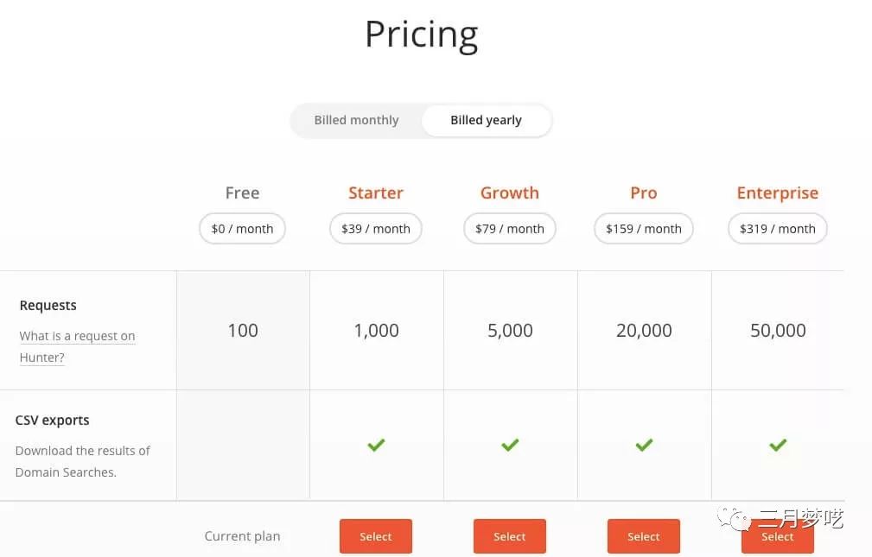The height and width of the screenshot is (557, 872).
Task: Click the $0 / month price pill
Action: coord(242,229)
